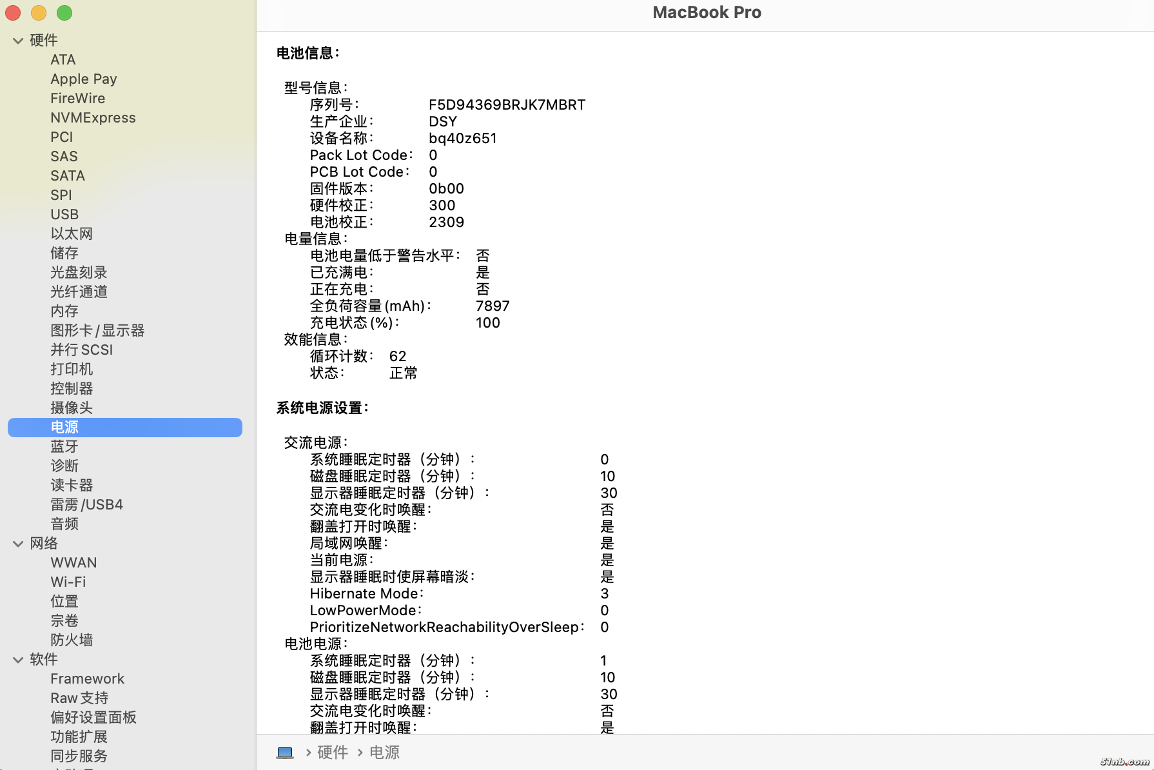Collapse the 硬件 section chevron
This screenshot has width=1154, height=770.
[18, 41]
